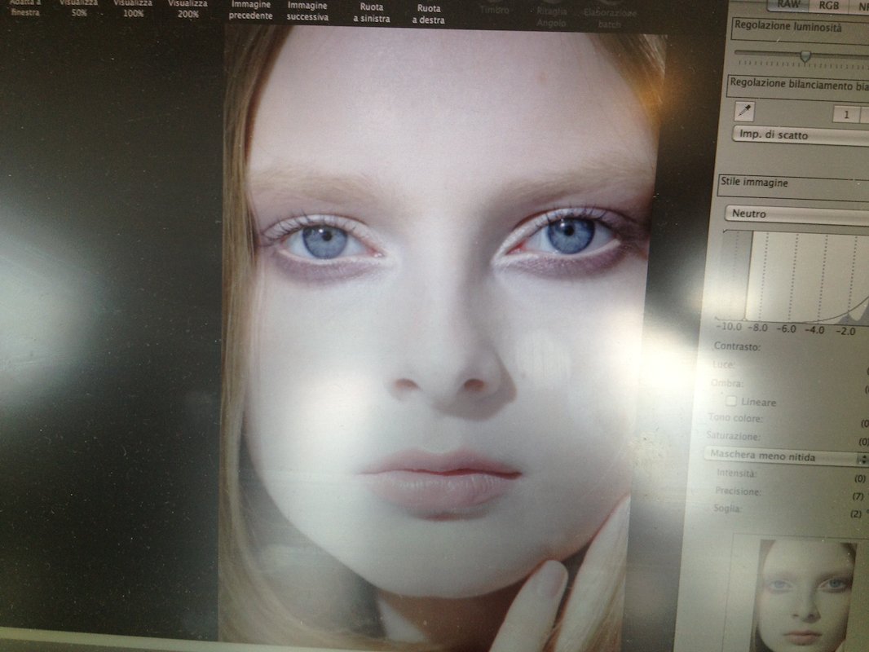869x652 pixels.
Task: Open the Maschera meno nitida dropdown
Action: pyautogui.click(x=787, y=456)
